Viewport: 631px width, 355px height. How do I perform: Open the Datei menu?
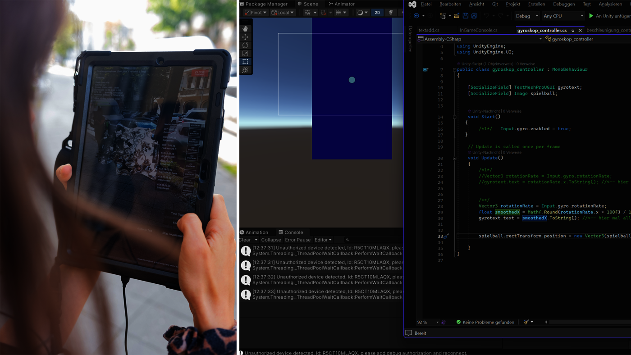point(426,4)
